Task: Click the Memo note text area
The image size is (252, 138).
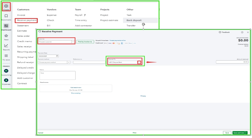Action: coord(58,75)
